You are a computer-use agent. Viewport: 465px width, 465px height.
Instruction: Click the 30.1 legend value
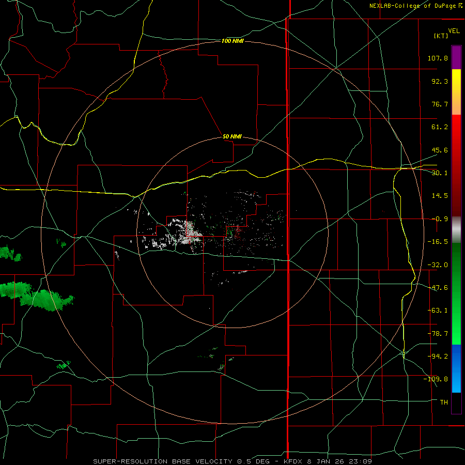(x=440, y=173)
